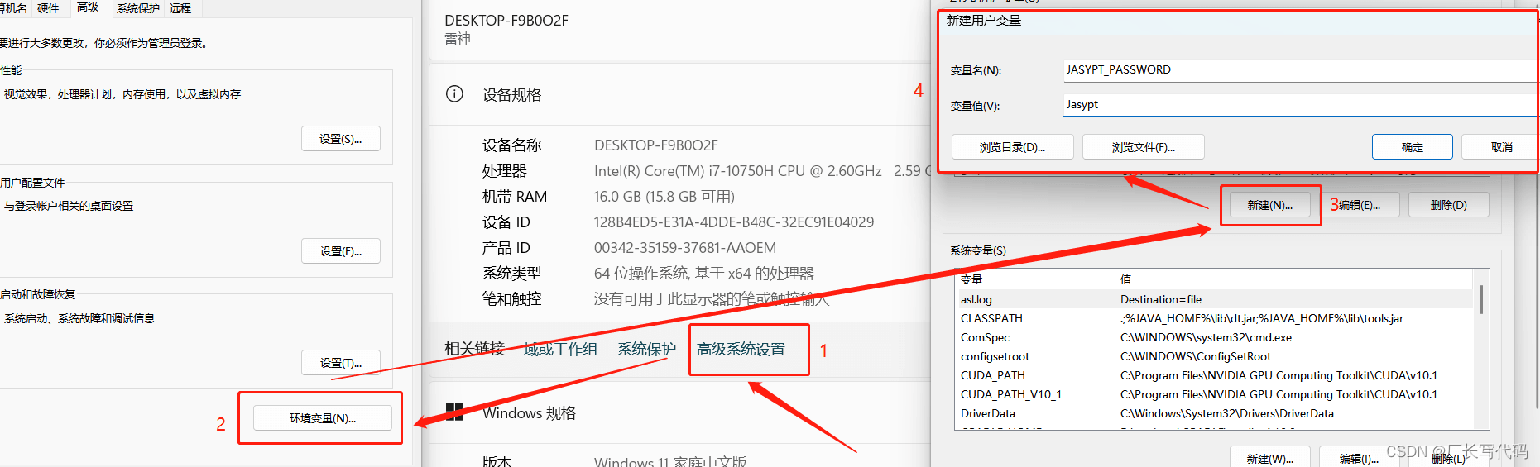Select the 远程 tab
1540x467 pixels.
click(x=180, y=8)
